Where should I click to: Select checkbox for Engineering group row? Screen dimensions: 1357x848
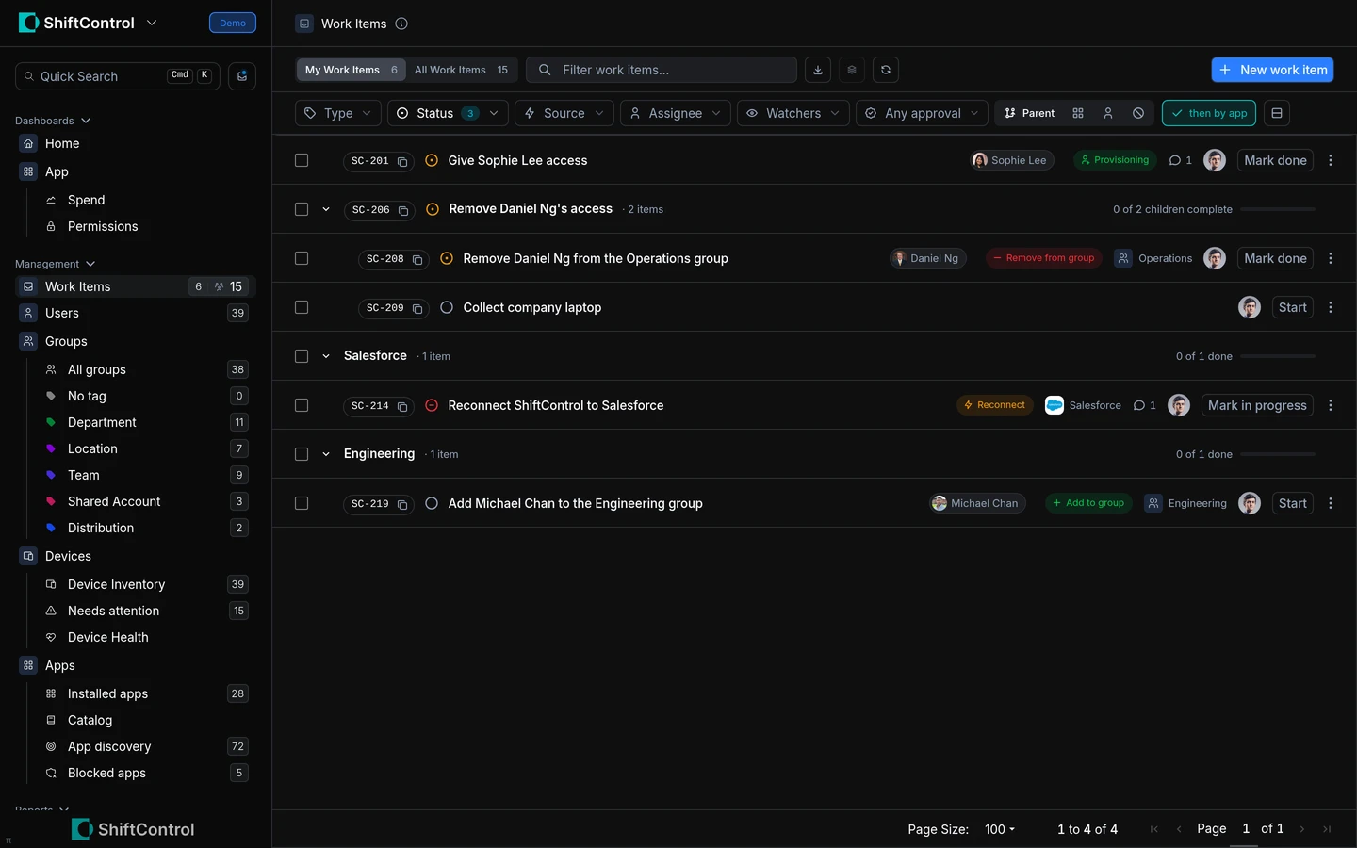pos(302,454)
